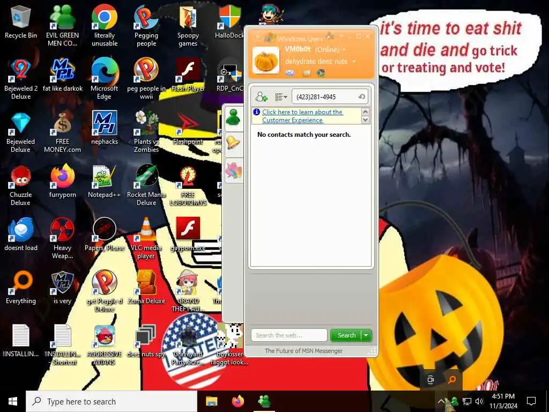This screenshot has width=549, height=412.
Task: Open the Papers, Please desktop icon
Action: click(x=105, y=234)
